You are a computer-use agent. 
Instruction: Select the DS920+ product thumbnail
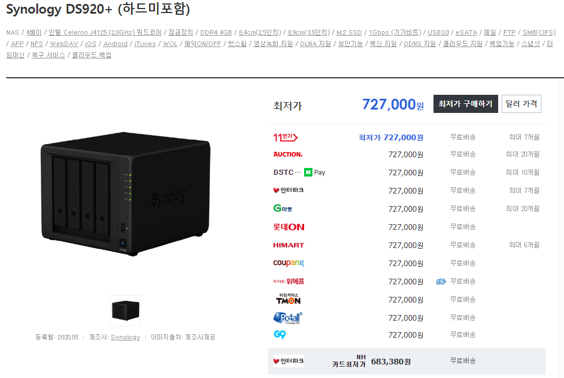tap(125, 311)
